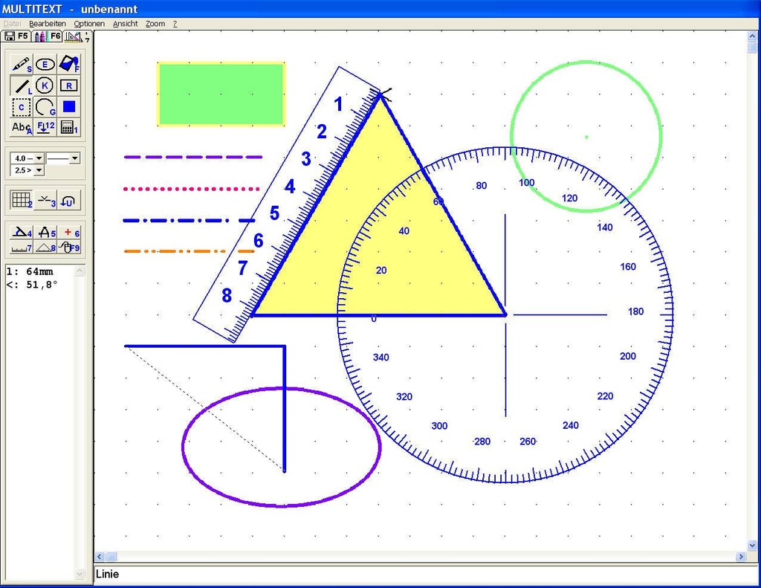Choose the fill bucket tool (F)
Screen dimensions: 761x588
68,65
